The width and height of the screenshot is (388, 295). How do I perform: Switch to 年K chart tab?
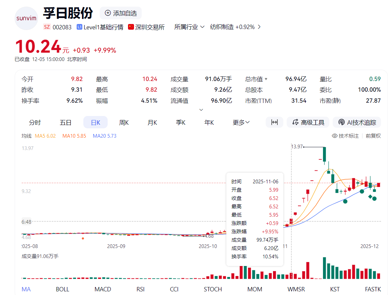[x=209, y=123]
